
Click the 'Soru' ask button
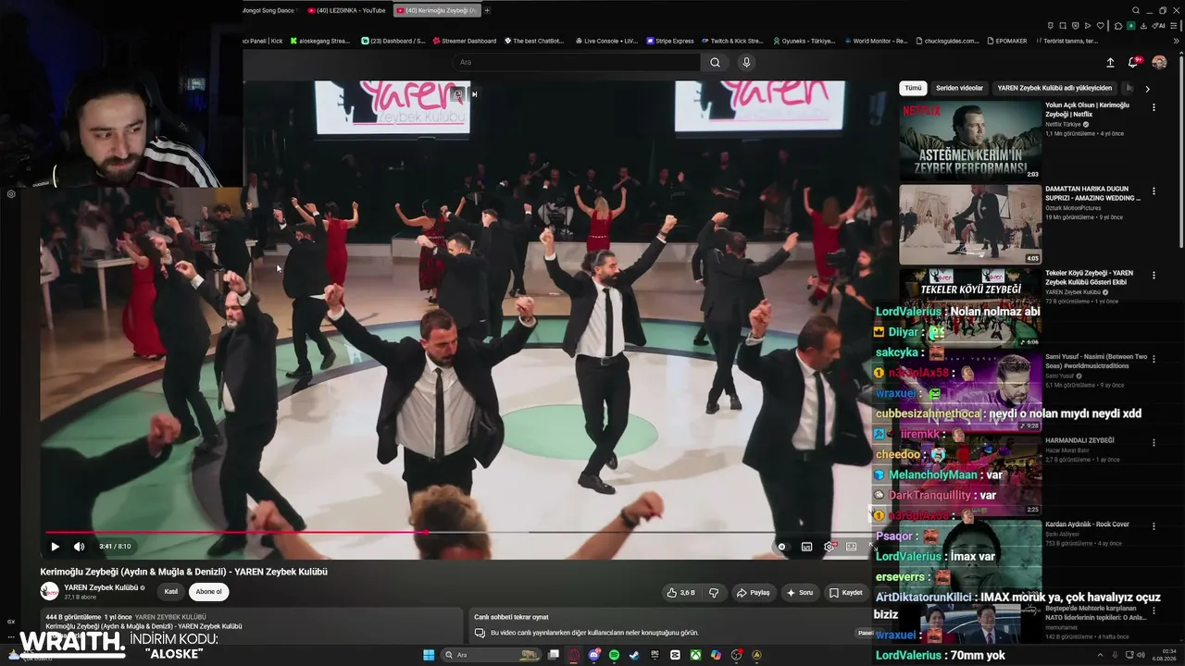click(x=799, y=593)
